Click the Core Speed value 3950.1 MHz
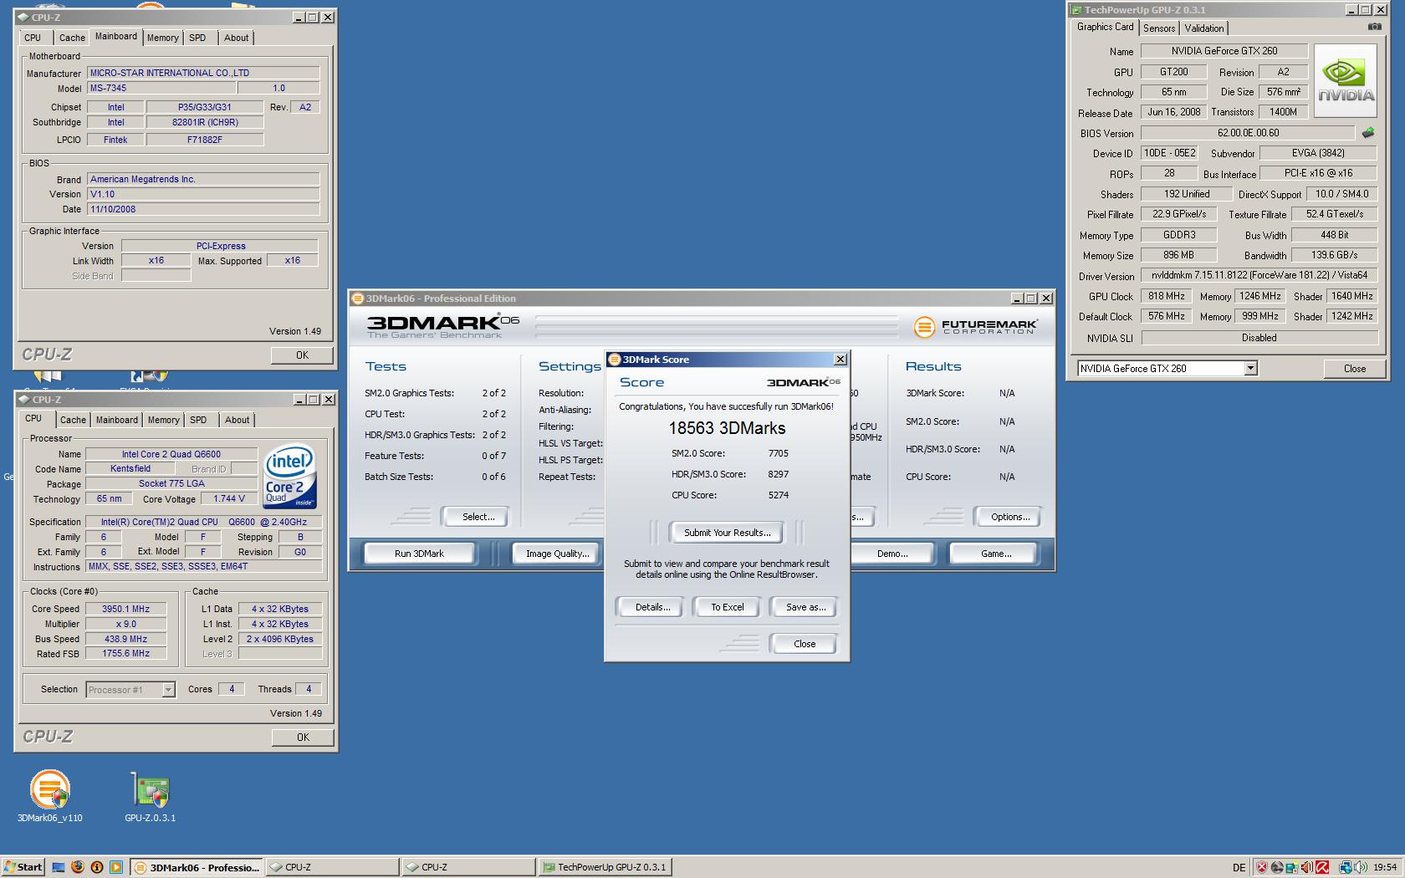Image resolution: width=1405 pixels, height=878 pixels. coord(126,609)
